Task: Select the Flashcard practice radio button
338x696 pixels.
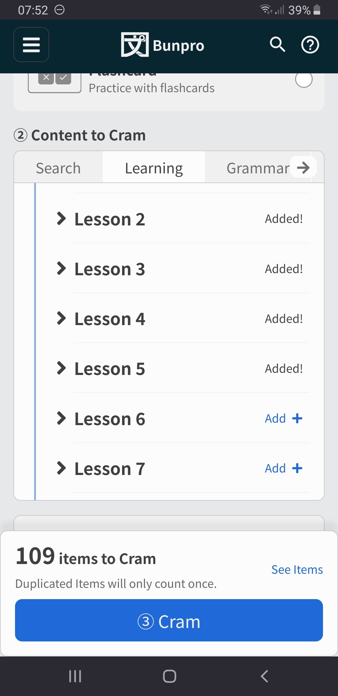Action: (x=304, y=80)
